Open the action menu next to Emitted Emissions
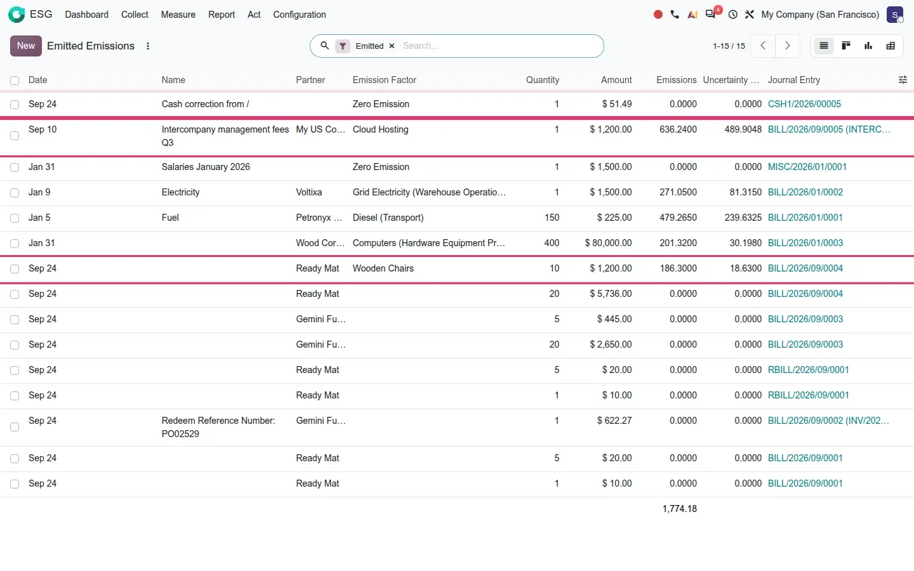 (148, 46)
